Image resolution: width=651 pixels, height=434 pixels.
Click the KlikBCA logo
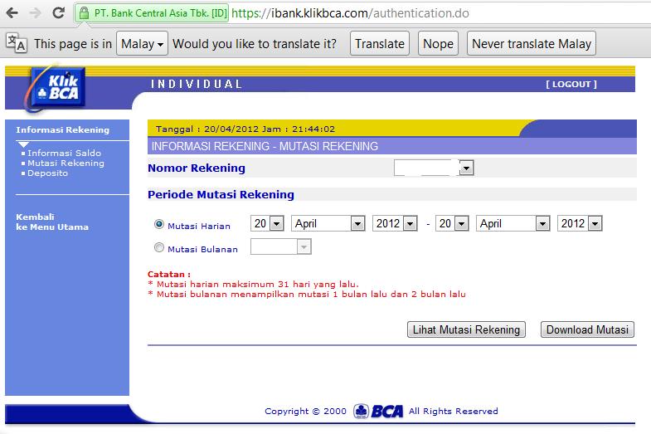[56, 88]
